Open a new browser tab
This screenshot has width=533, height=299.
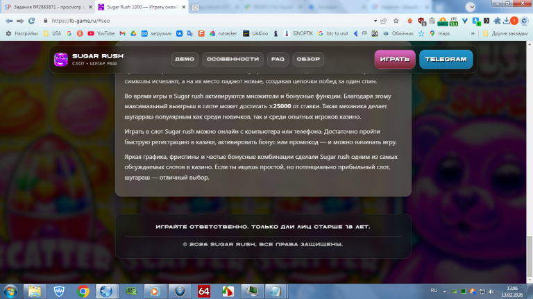195,7
